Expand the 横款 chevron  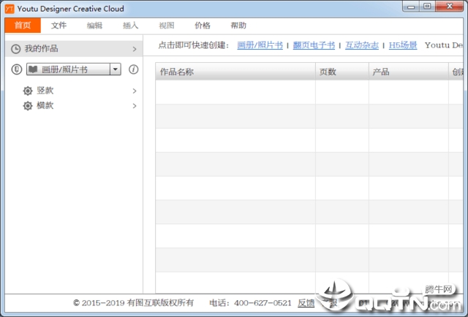tap(135, 106)
